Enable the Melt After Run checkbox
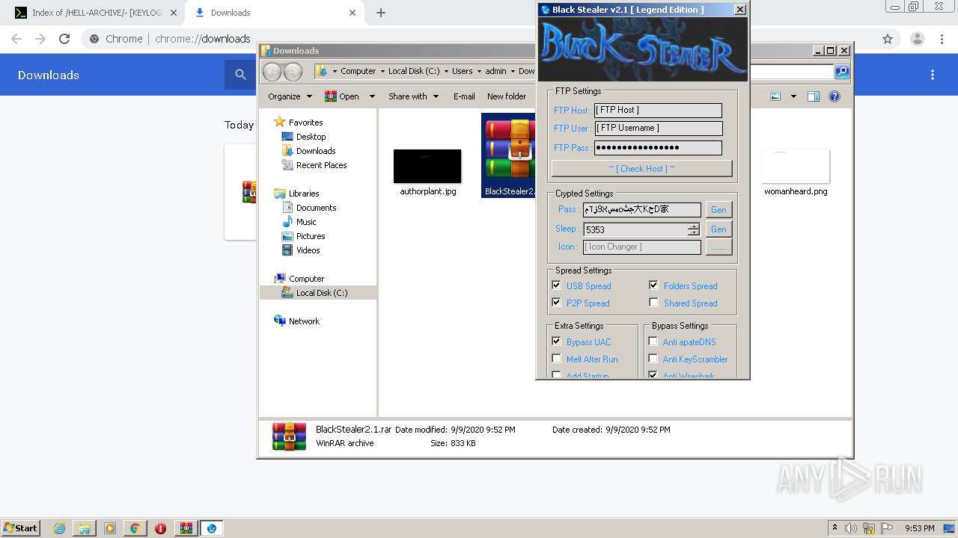 [556, 359]
